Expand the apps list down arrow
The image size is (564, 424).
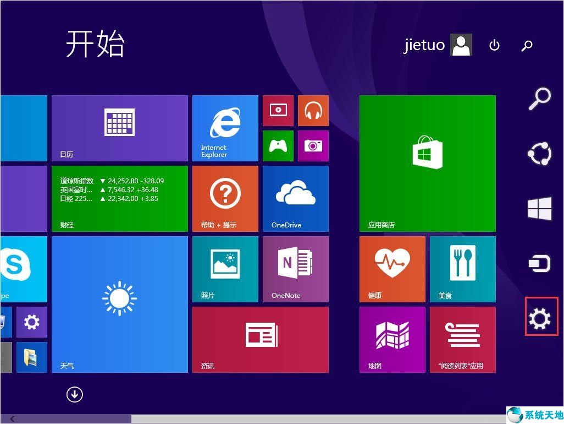point(75,395)
